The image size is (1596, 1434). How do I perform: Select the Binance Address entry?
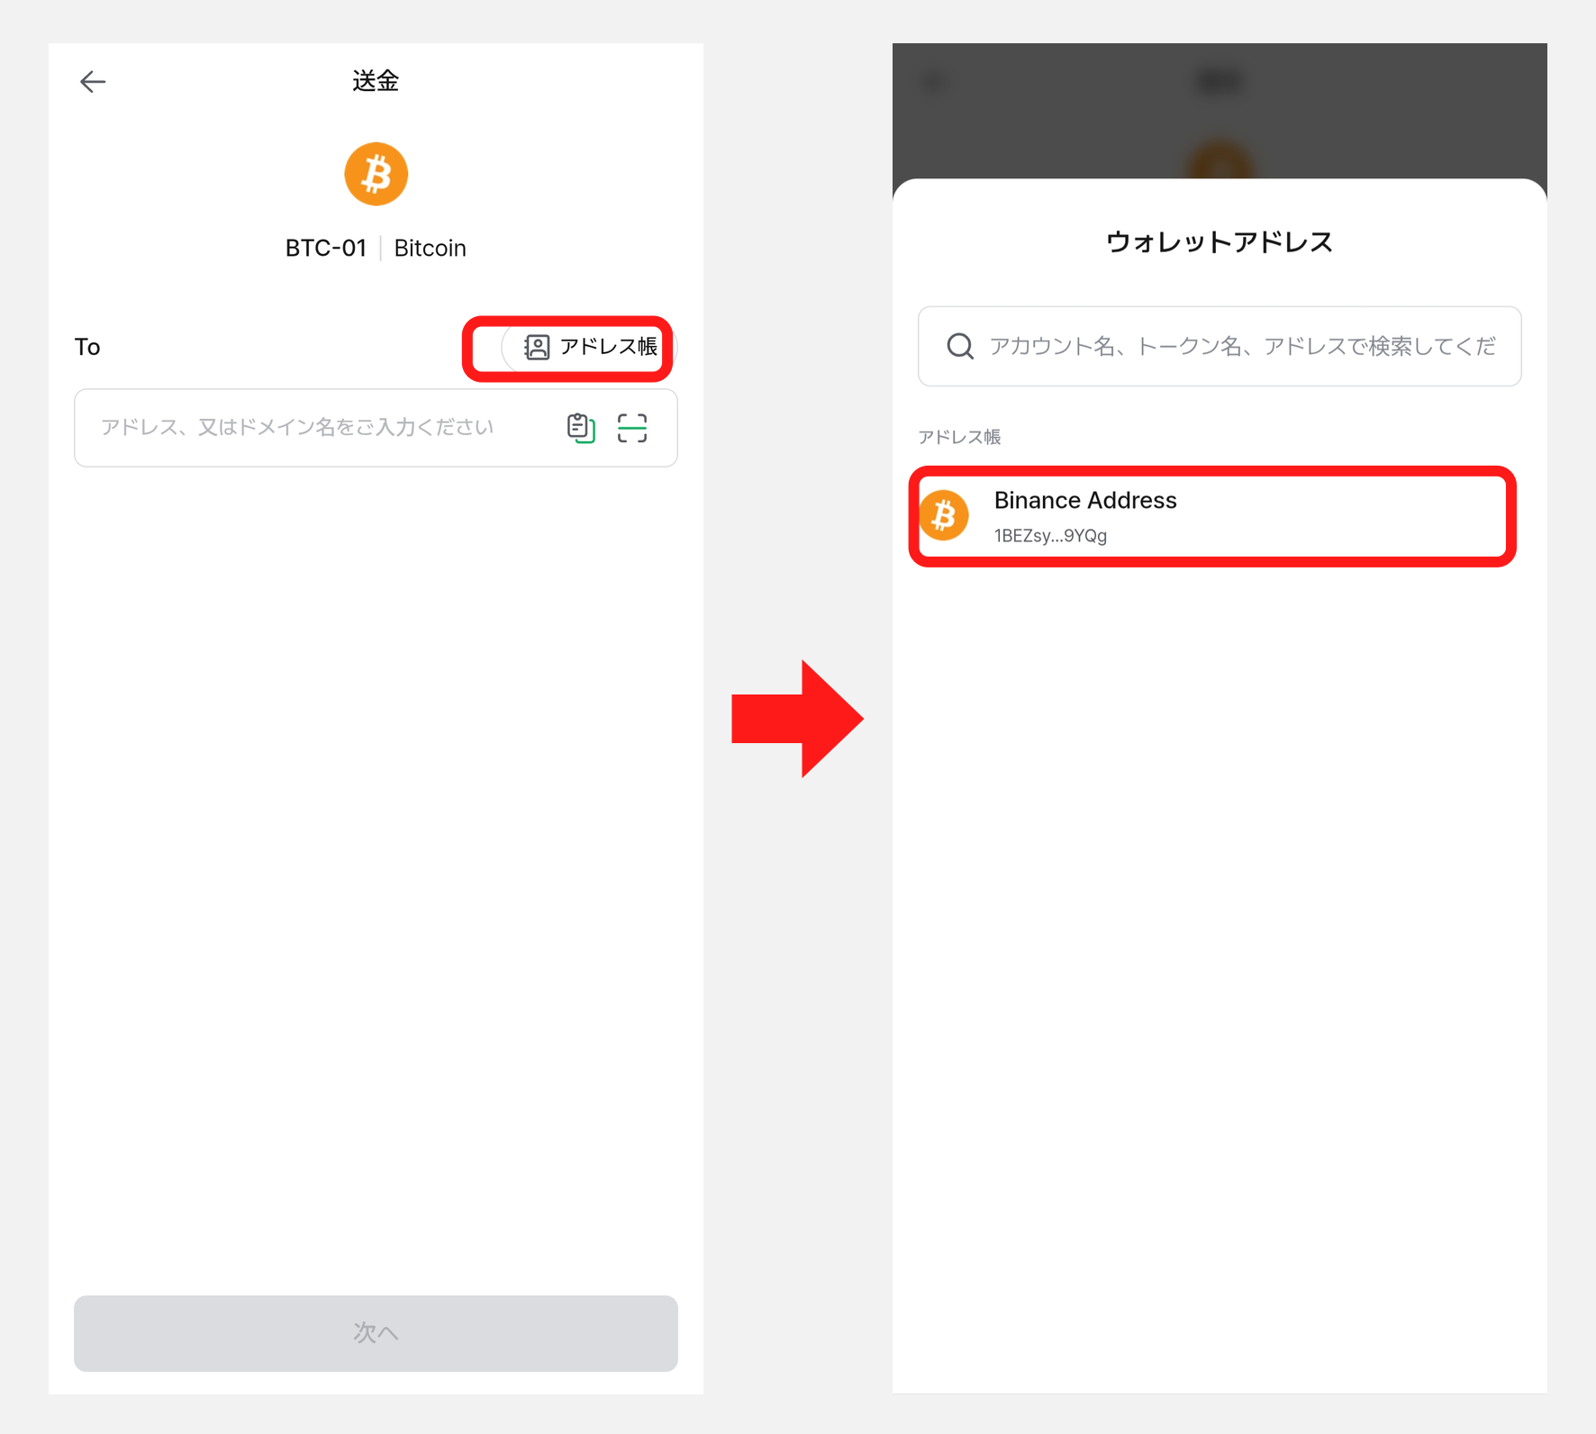pyautogui.click(x=1212, y=516)
